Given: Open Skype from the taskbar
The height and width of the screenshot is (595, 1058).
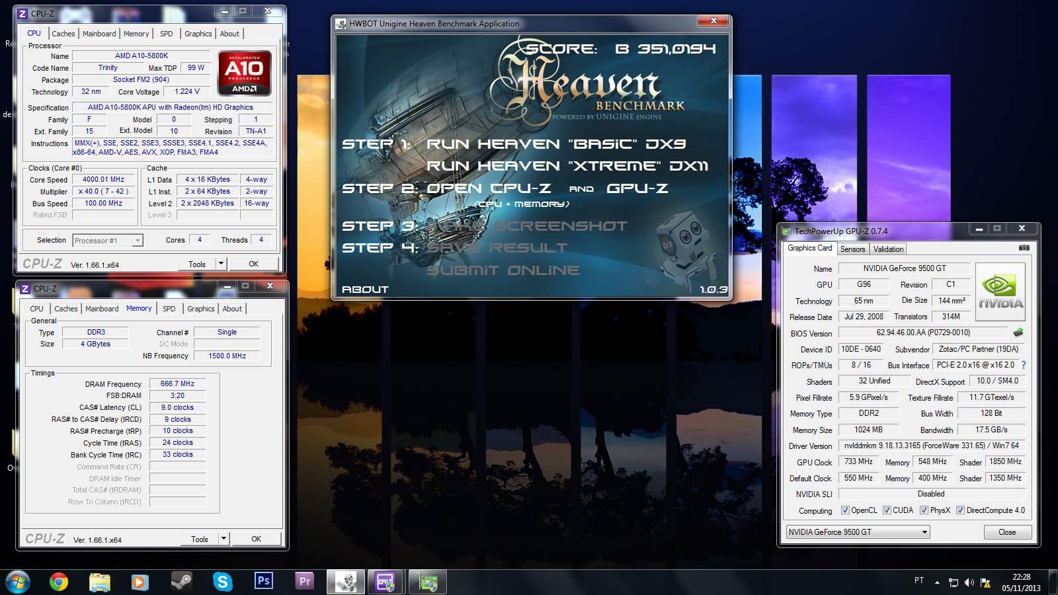Looking at the screenshot, I should tap(223, 582).
